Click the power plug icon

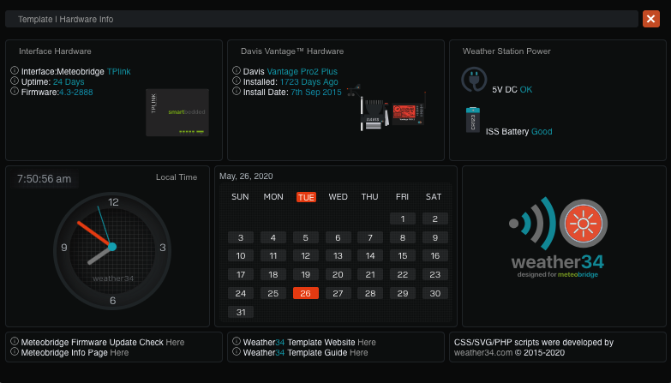tap(474, 80)
